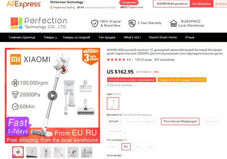Open the Топ продаж menu item
The width and height of the screenshot is (227, 159).
107,37
